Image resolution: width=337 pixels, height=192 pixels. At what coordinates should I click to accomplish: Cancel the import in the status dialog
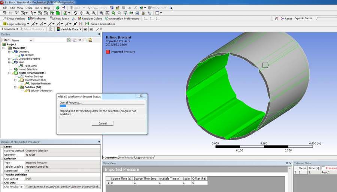(x=102, y=123)
